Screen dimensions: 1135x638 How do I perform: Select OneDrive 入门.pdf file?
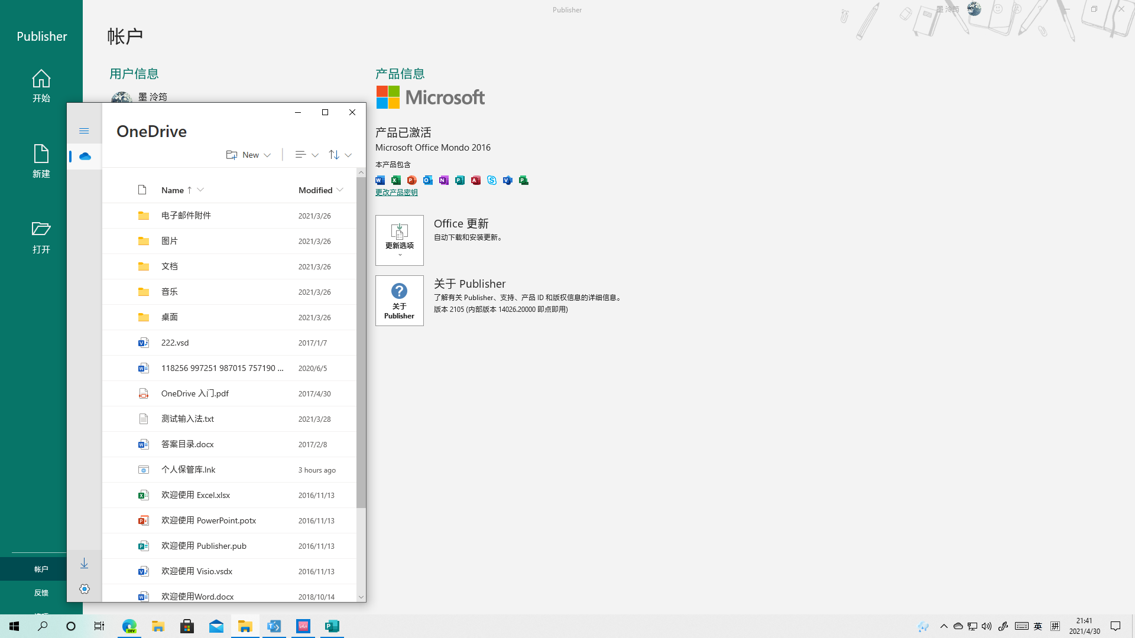[229, 393]
